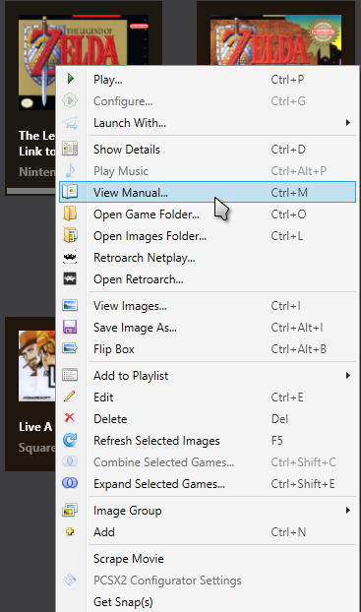Click the second Zelda box art thumbnail
Viewport: 361px width, 612px height.
[276, 39]
